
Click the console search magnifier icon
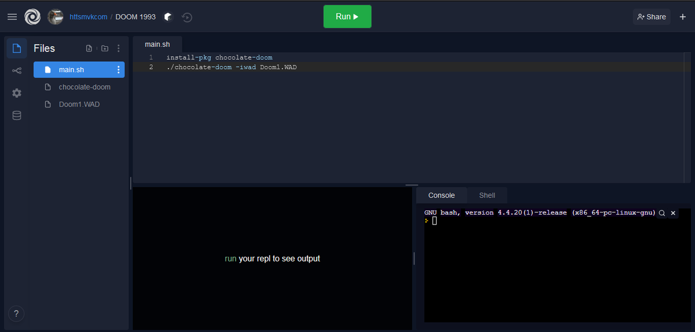tap(661, 213)
